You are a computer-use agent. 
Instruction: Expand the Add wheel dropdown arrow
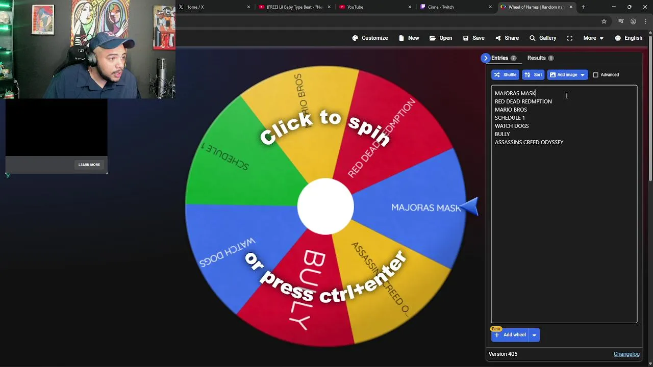pos(534,335)
